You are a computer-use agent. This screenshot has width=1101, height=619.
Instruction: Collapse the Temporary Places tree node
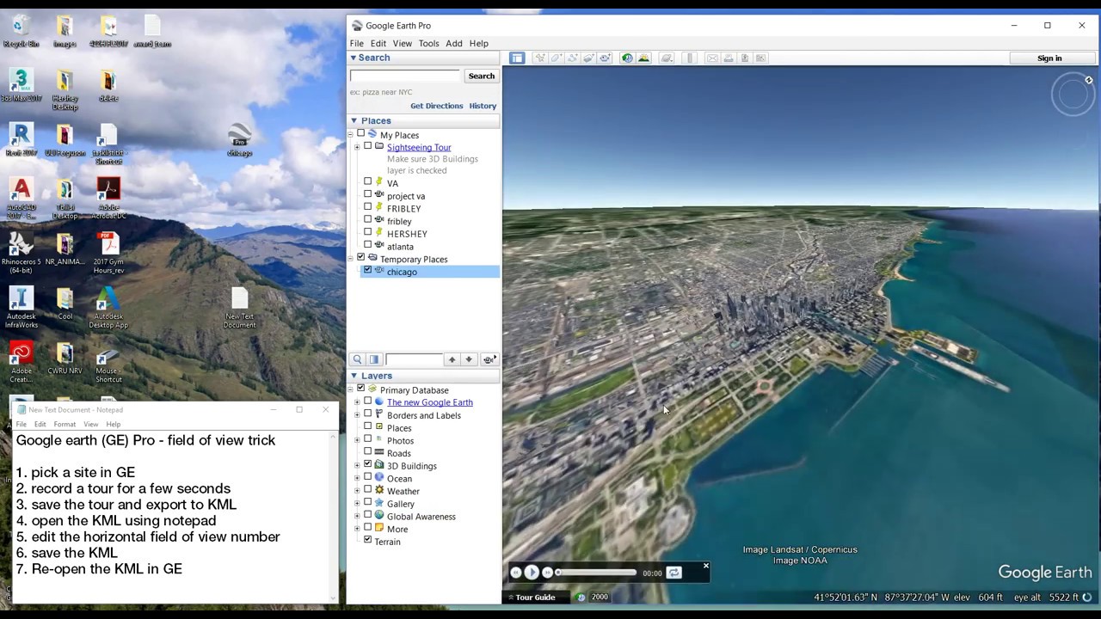351,258
